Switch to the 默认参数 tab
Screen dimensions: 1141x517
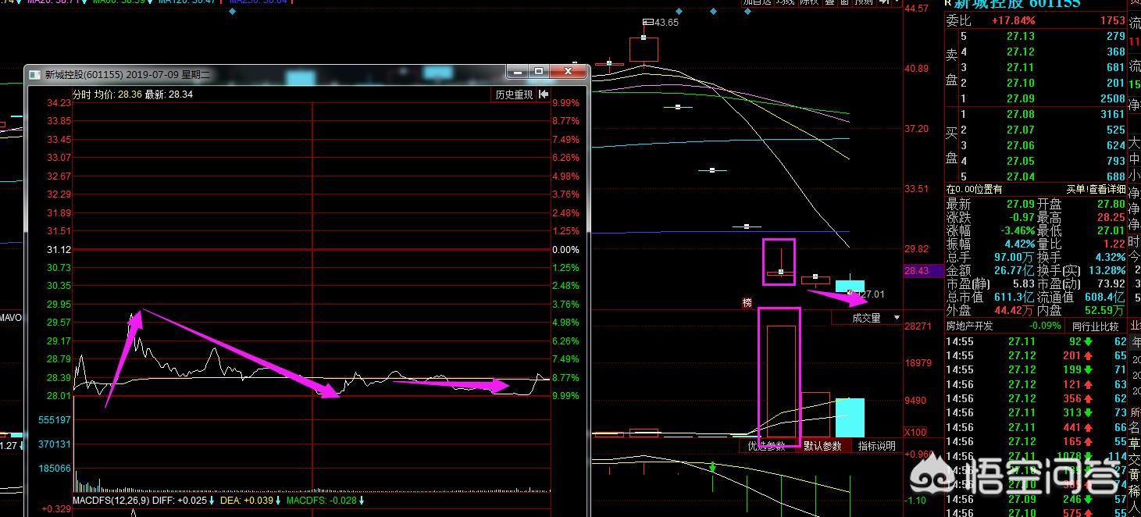(x=822, y=446)
